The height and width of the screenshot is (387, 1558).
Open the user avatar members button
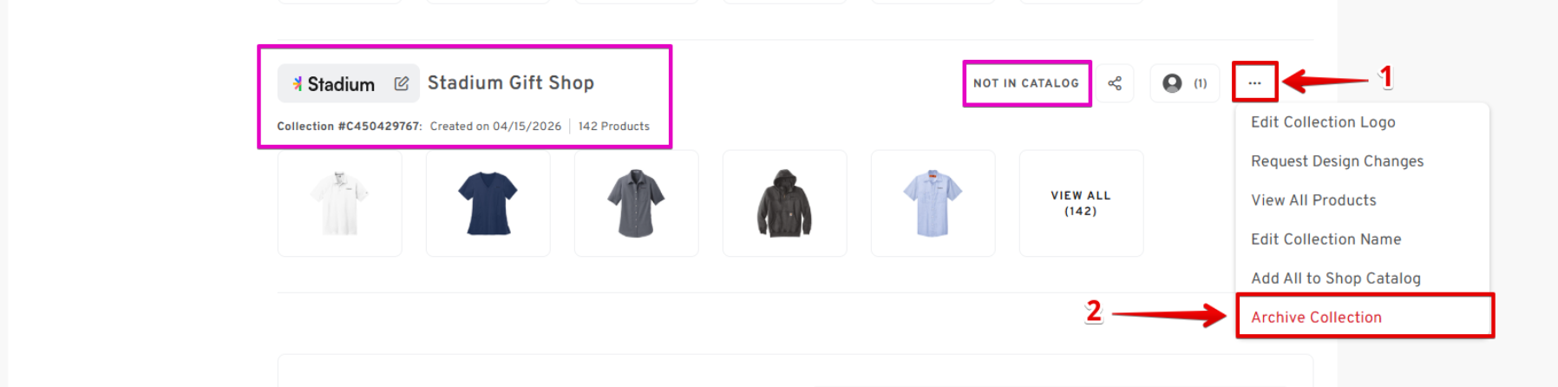[x=1184, y=83]
